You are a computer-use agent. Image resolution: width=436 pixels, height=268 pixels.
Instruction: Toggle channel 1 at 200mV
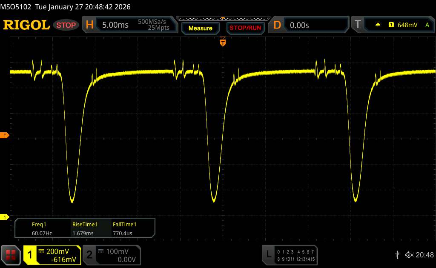52,255
